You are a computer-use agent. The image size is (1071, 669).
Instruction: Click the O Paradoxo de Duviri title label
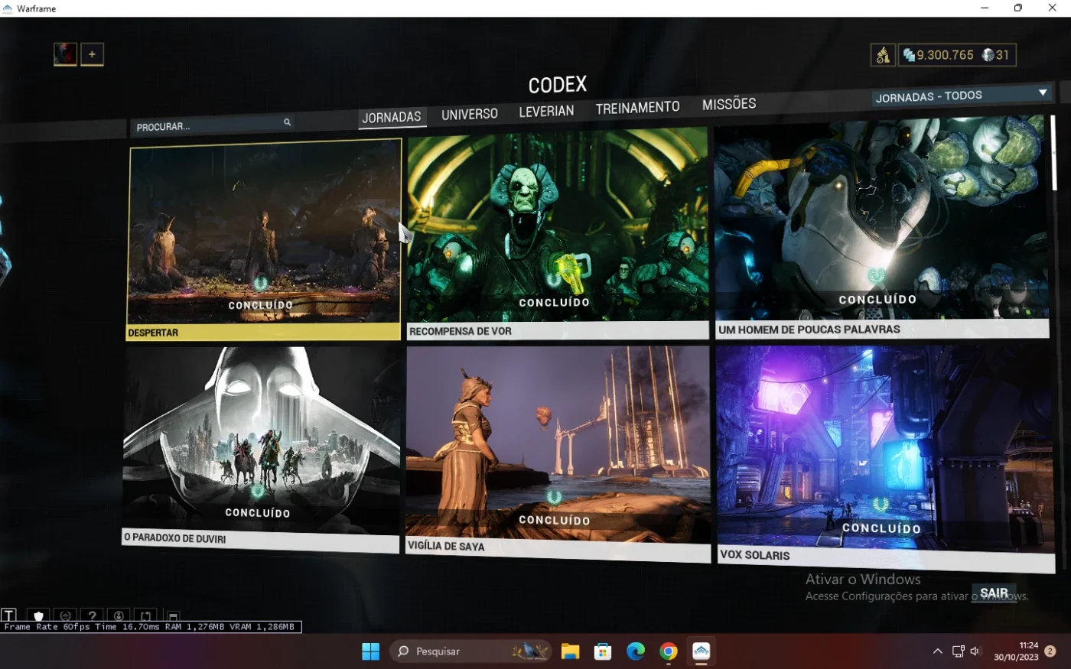pos(175,538)
